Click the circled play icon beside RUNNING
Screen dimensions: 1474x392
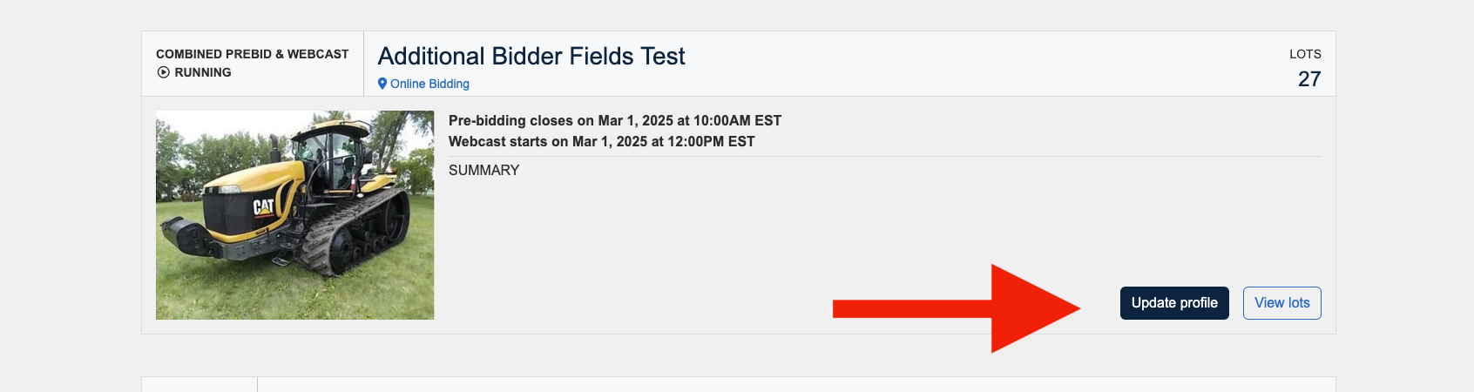coord(163,72)
